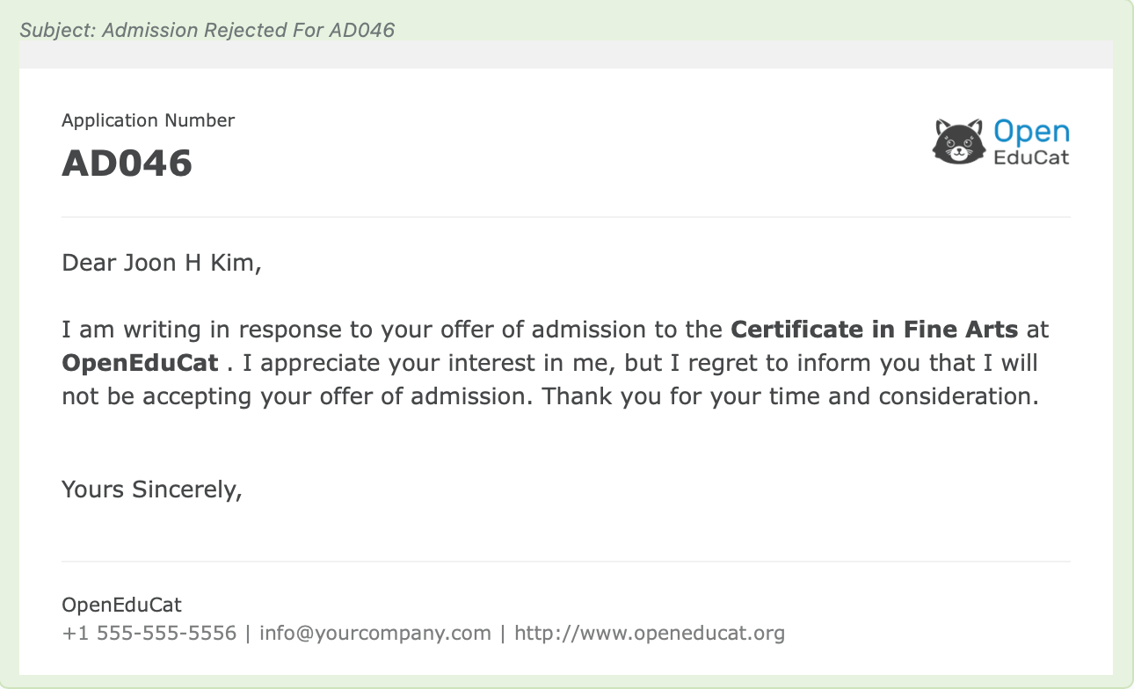Click the footer company name "OpenEduCat"

click(121, 605)
